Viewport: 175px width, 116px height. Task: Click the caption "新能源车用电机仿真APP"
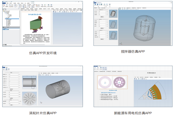pos(133,113)
